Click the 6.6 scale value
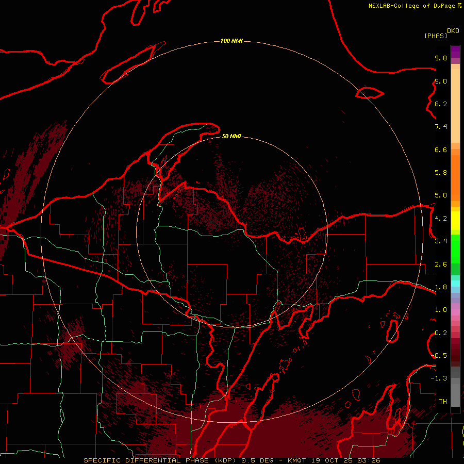 [x=441, y=150]
